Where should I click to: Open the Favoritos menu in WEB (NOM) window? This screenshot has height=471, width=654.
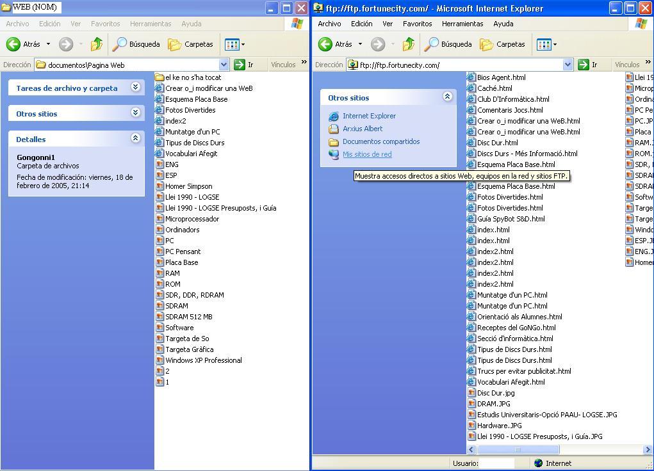click(105, 24)
